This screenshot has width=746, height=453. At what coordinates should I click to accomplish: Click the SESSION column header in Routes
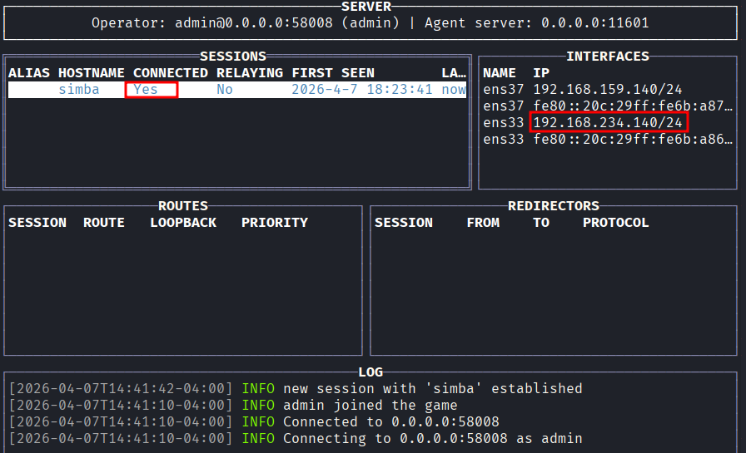(x=37, y=223)
